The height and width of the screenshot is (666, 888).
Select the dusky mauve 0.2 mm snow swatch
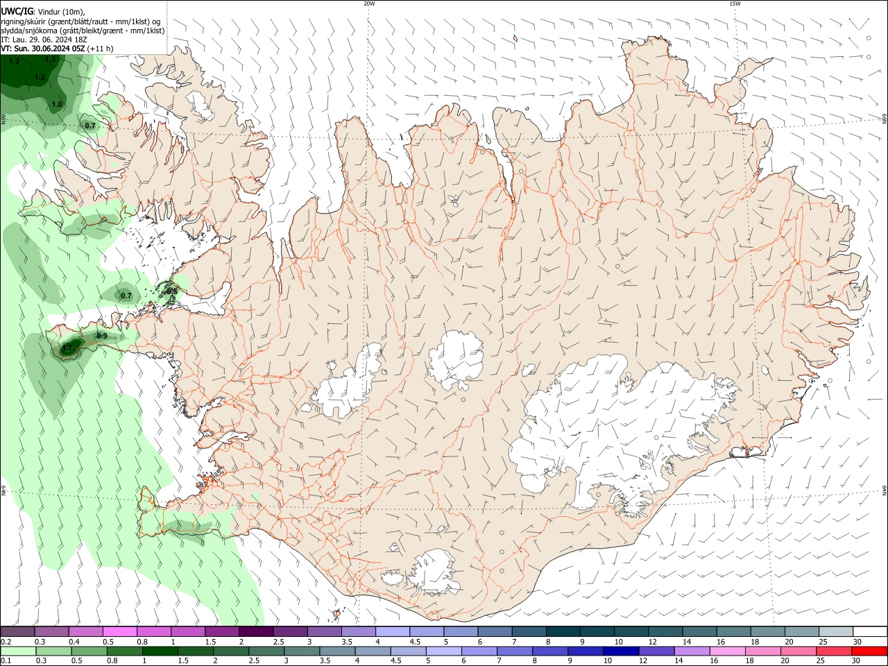[x=18, y=632]
